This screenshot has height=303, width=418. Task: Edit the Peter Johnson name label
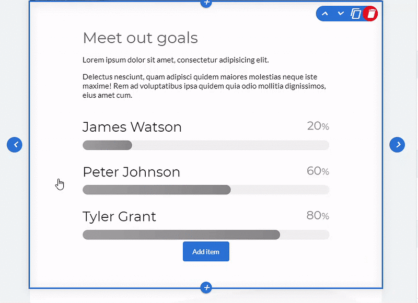[x=132, y=172]
